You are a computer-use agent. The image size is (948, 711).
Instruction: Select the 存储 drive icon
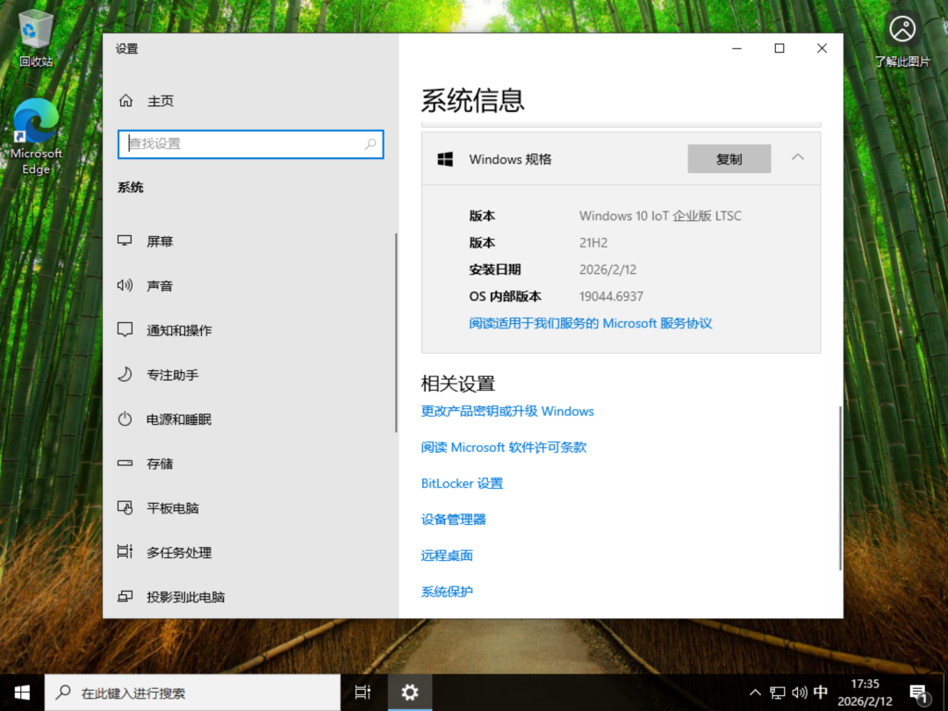click(125, 463)
